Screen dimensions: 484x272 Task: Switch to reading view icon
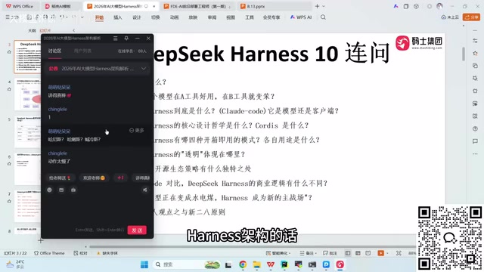[368, 253]
